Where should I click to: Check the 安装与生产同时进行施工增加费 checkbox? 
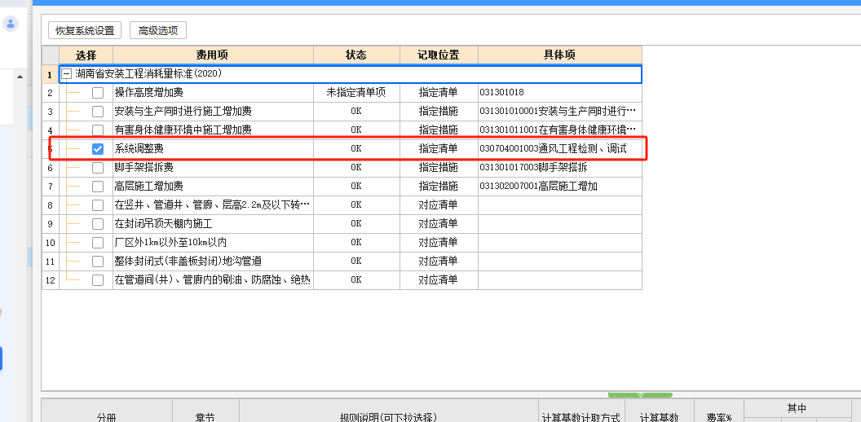pyautogui.click(x=98, y=112)
